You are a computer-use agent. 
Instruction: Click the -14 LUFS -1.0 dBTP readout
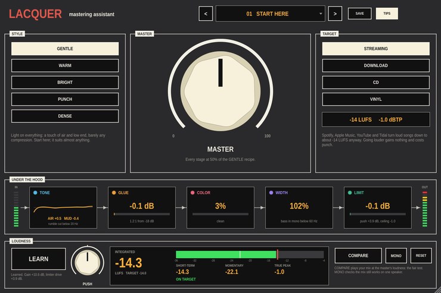click(376, 119)
